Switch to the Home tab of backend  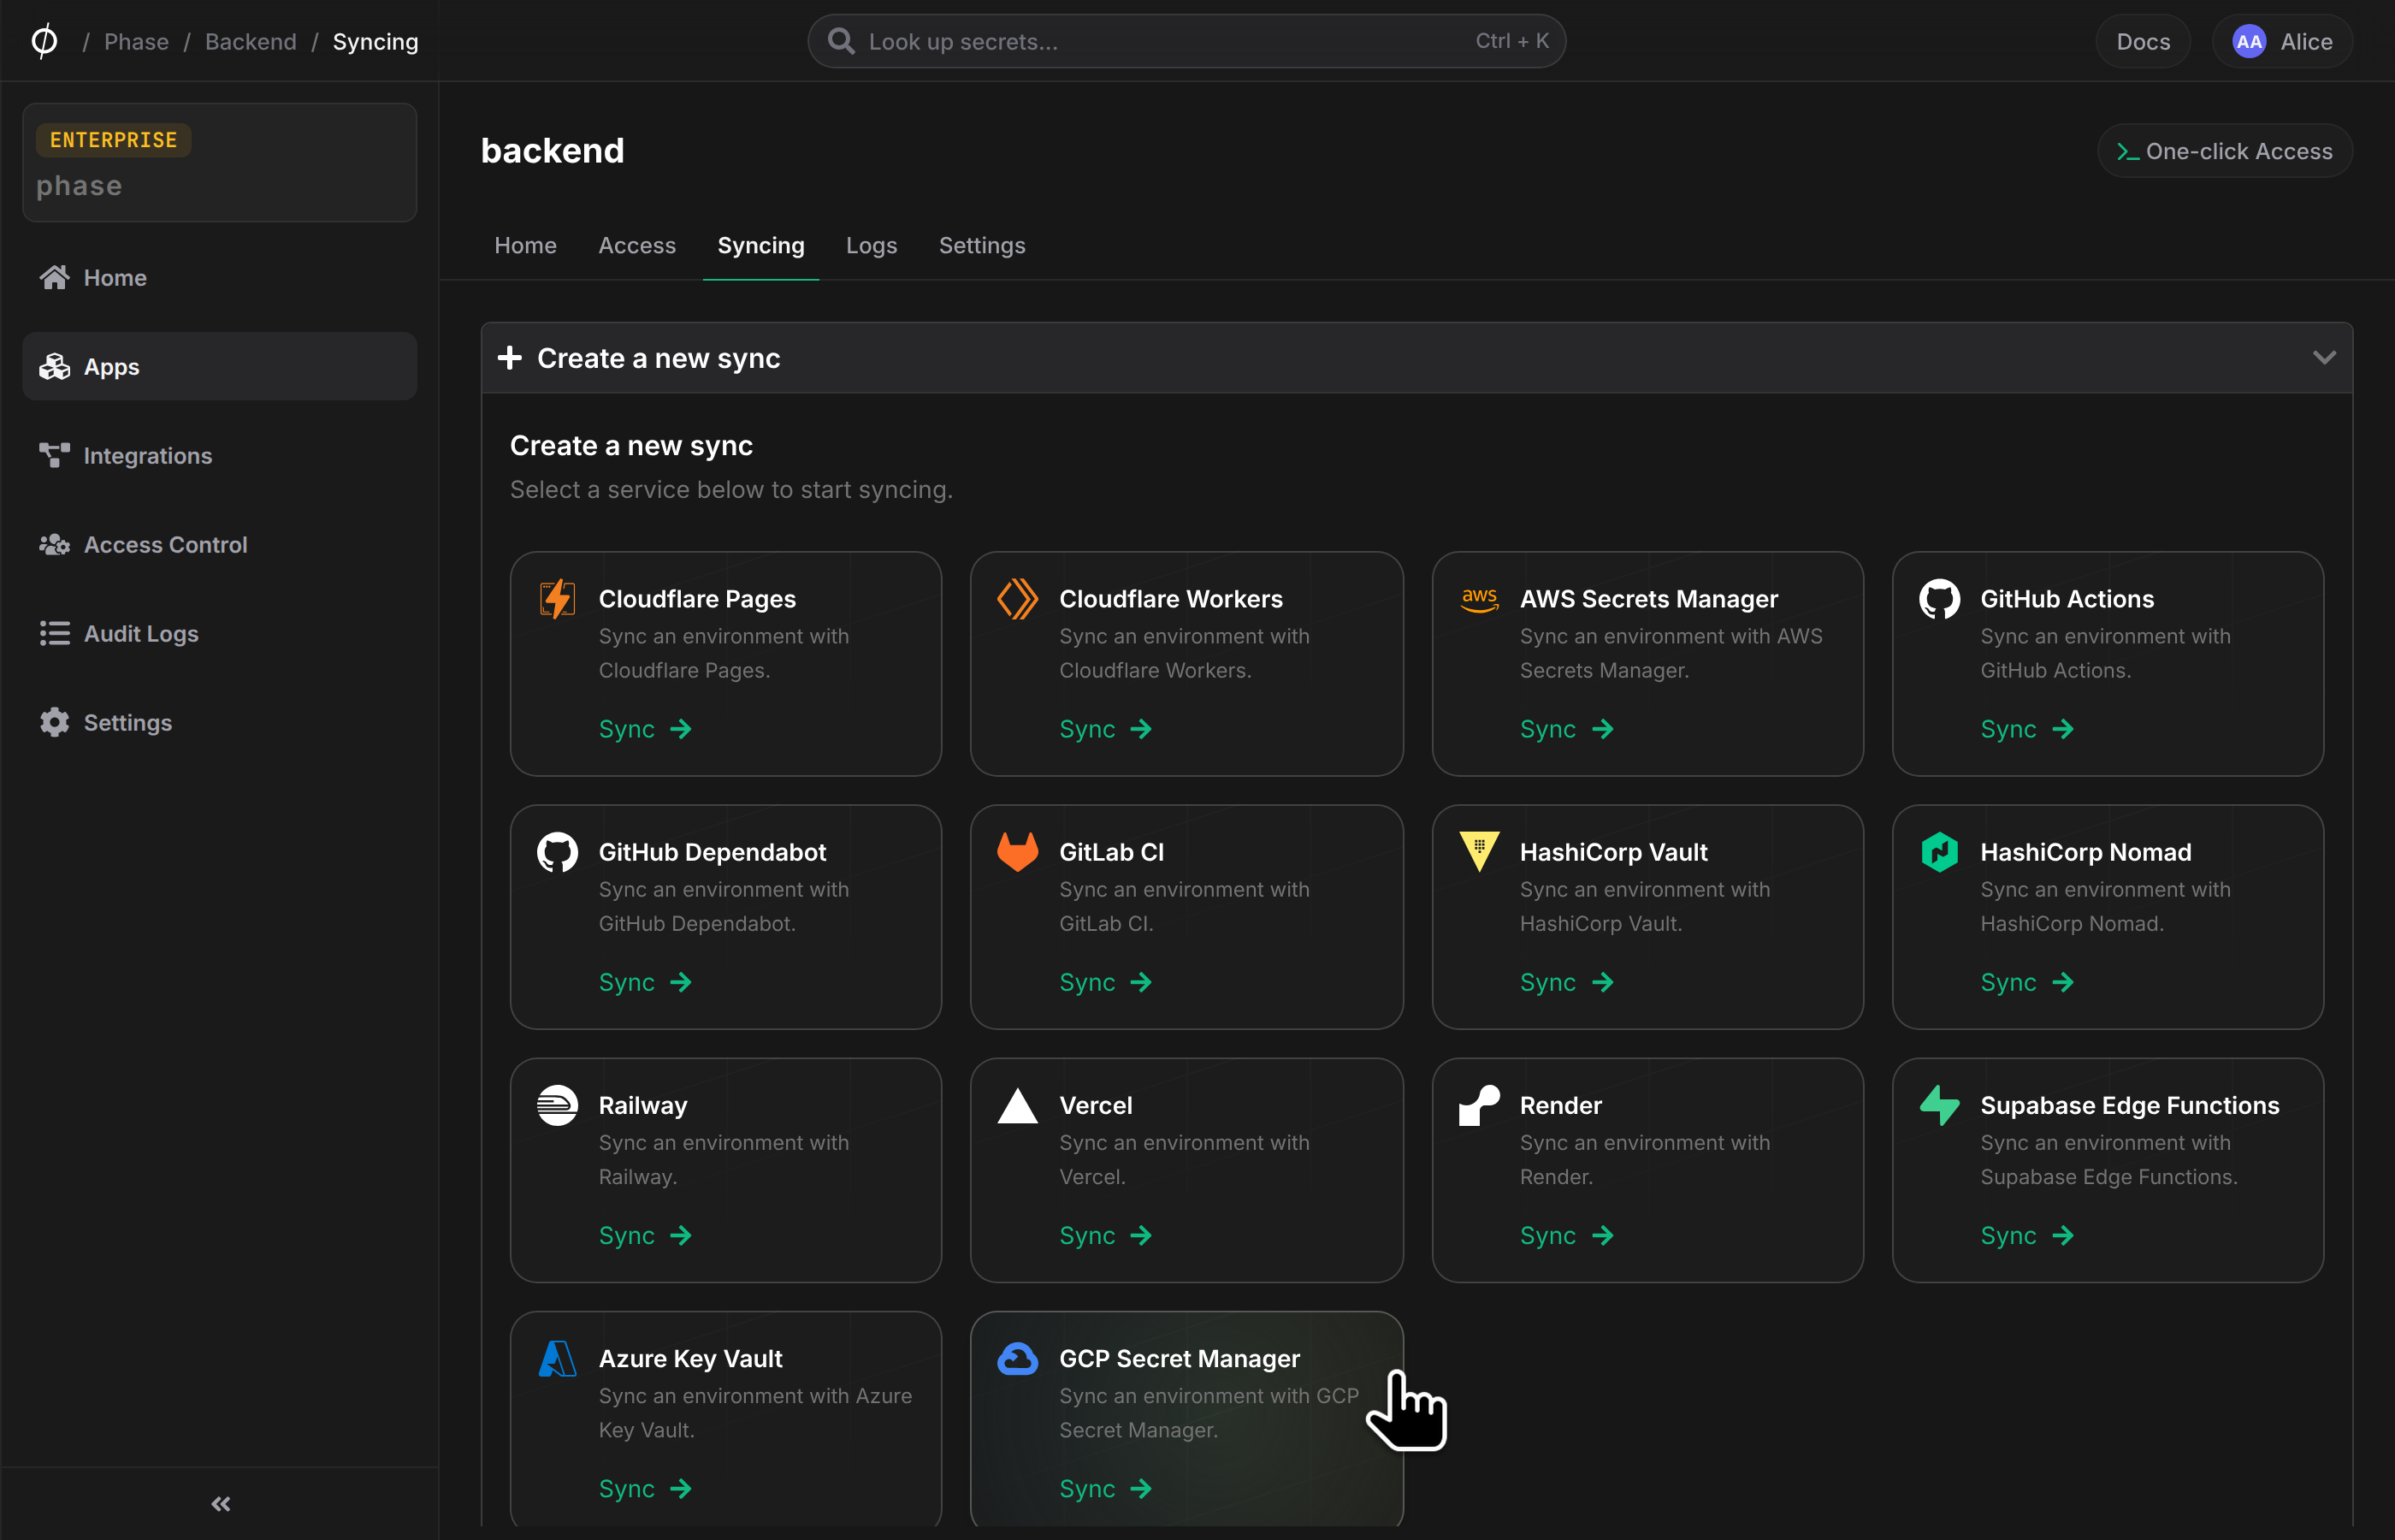(526, 245)
